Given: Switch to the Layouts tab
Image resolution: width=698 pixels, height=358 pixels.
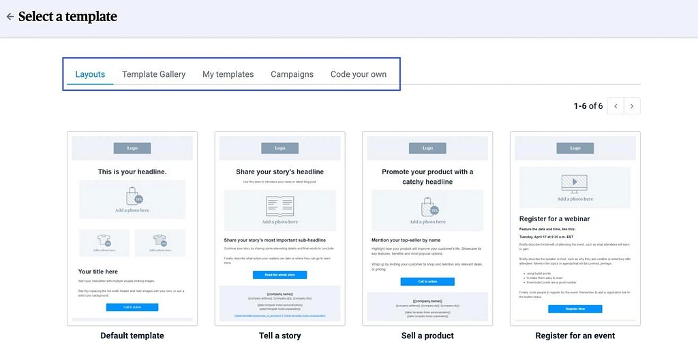Looking at the screenshot, I should (x=90, y=74).
